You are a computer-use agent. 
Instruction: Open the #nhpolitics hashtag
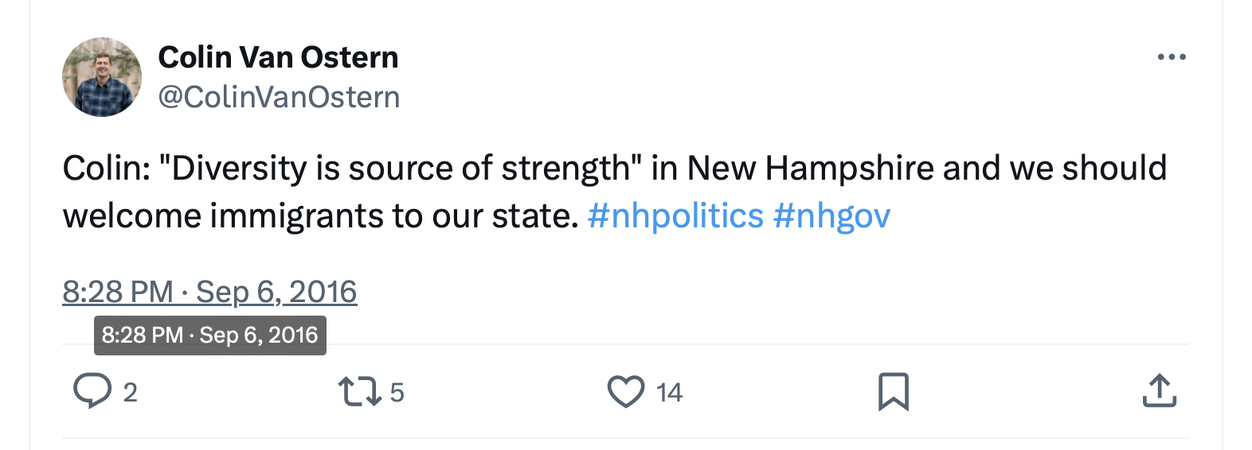(675, 215)
